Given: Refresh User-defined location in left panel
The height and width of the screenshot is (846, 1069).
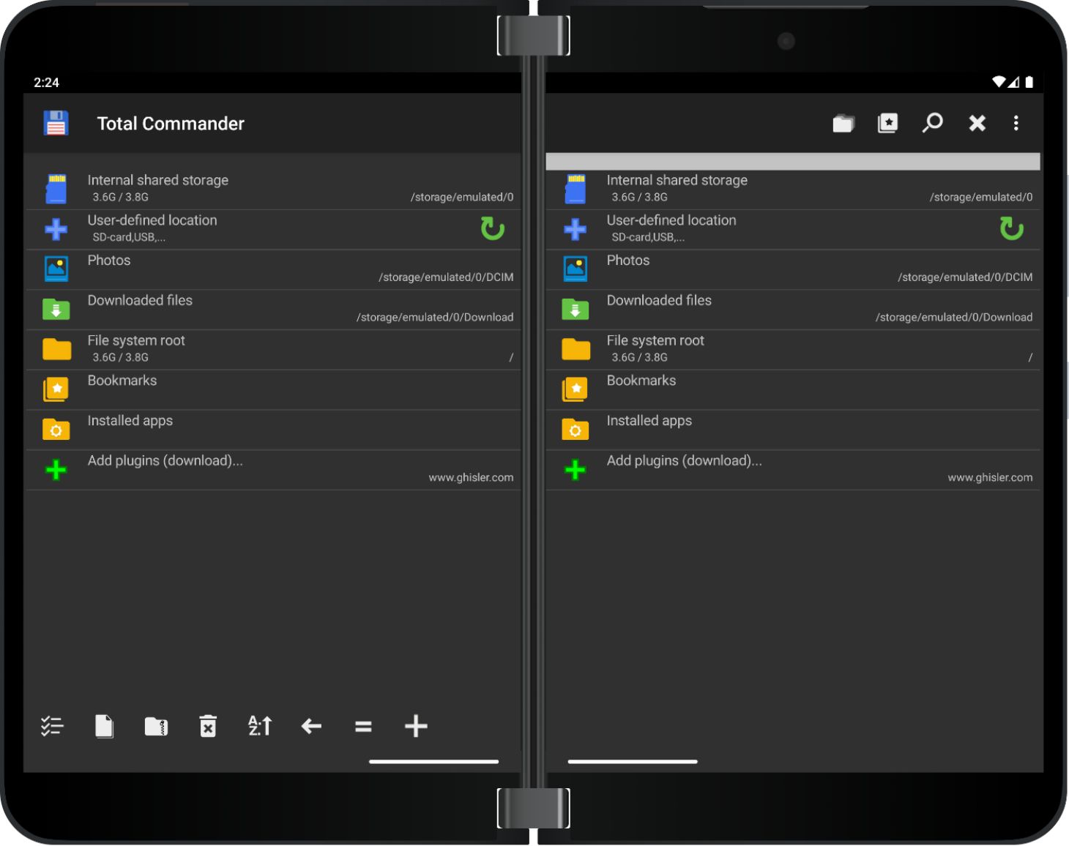Looking at the screenshot, I should pyautogui.click(x=493, y=228).
